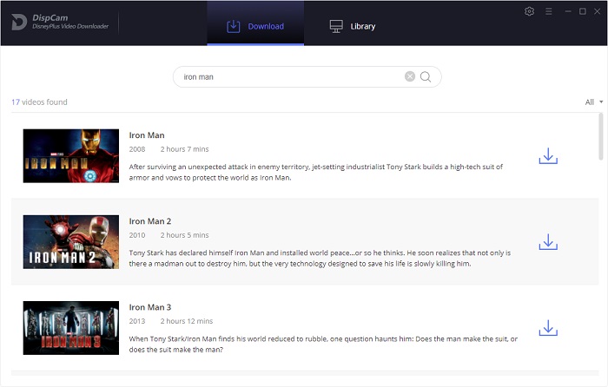Screen dimensions: 608x387
Task: Open the Iron Man 2 title
Action: [x=150, y=221]
